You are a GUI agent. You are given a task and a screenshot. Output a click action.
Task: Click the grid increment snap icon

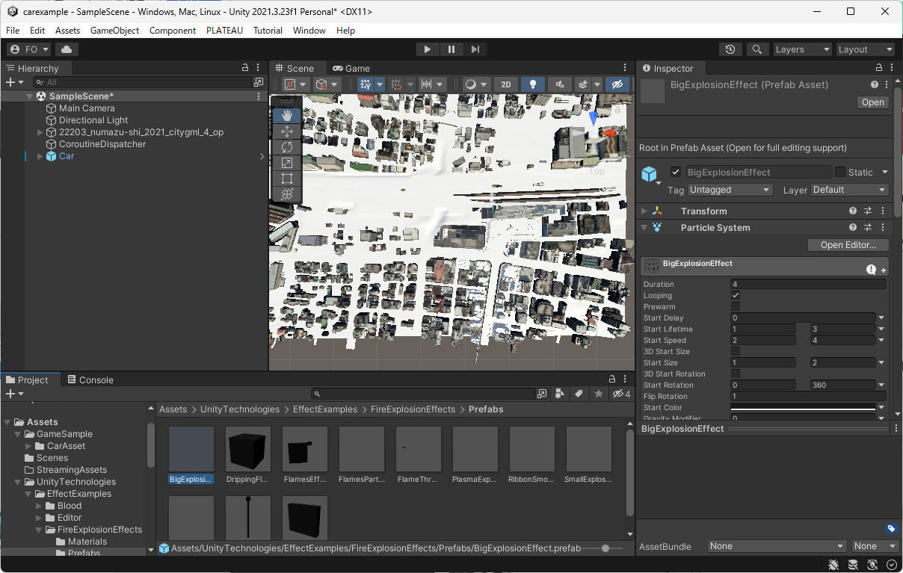pyautogui.click(x=397, y=84)
